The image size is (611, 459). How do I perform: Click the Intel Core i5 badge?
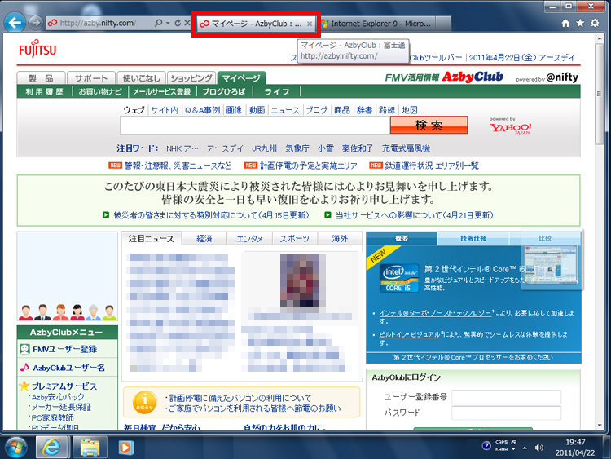[399, 278]
